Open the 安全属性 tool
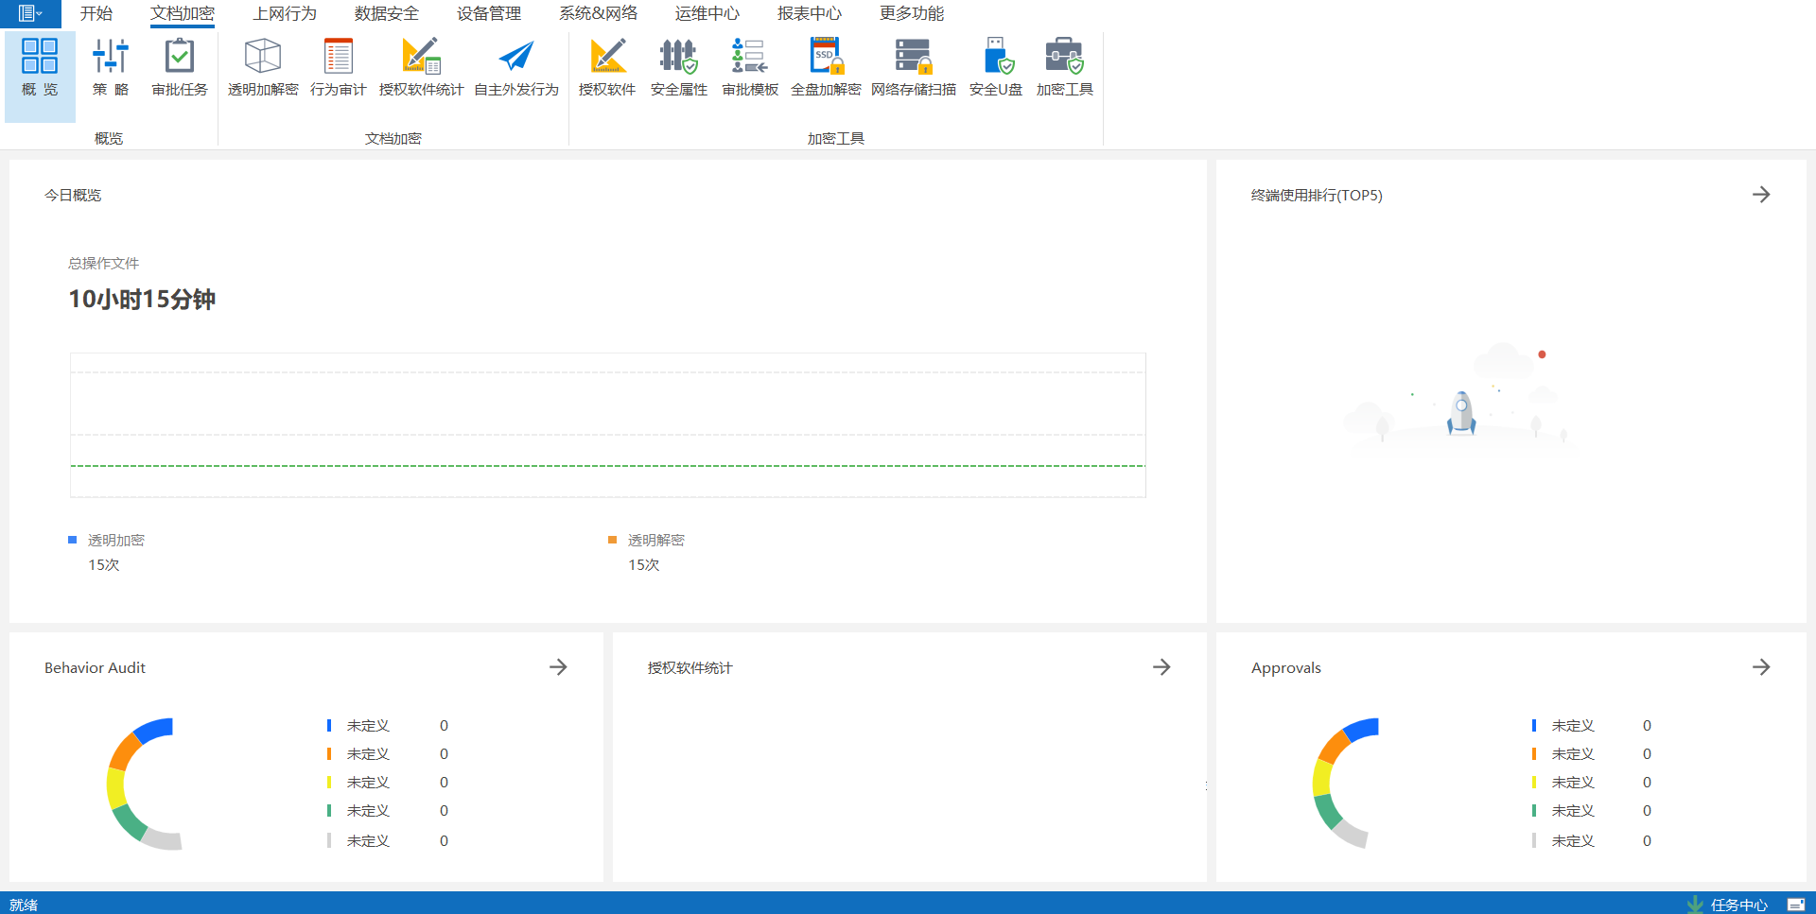This screenshot has height=914, width=1816. pyautogui.click(x=678, y=67)
